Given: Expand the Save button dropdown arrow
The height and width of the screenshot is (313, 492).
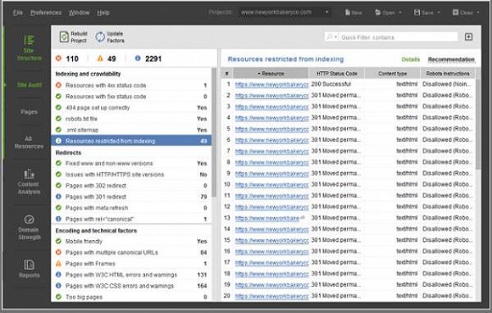Looking at the screenshot, I should [x=439, y=13].
